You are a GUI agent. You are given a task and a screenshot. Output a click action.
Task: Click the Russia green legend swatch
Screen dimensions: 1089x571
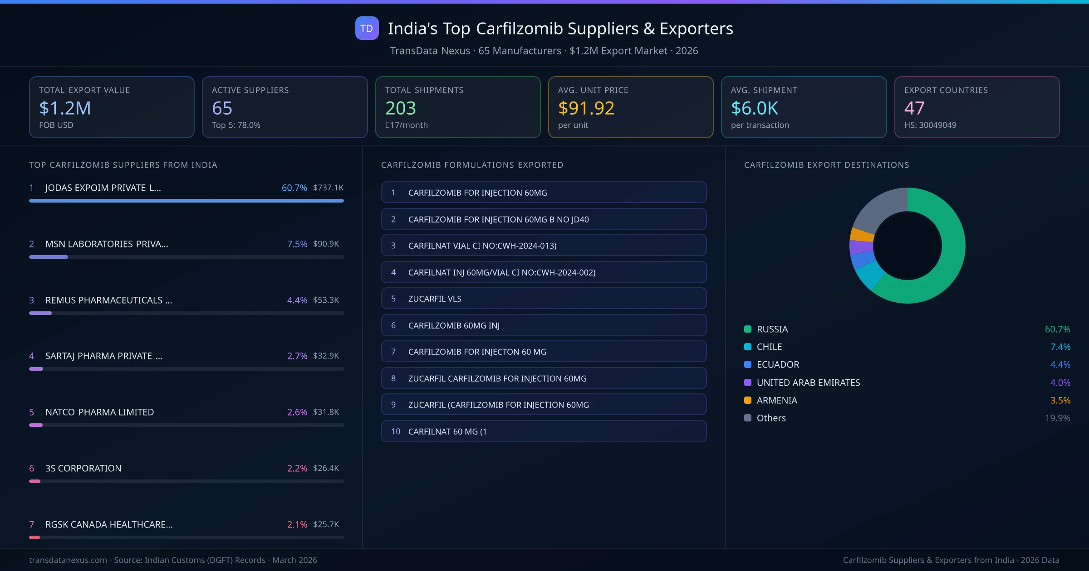click(748, 329)
